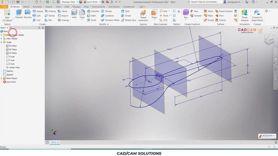Choose the Sweep tool

38,11
